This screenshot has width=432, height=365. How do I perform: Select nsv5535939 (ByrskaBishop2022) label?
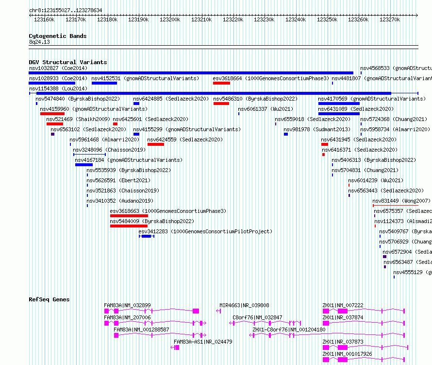click(129, 170)
